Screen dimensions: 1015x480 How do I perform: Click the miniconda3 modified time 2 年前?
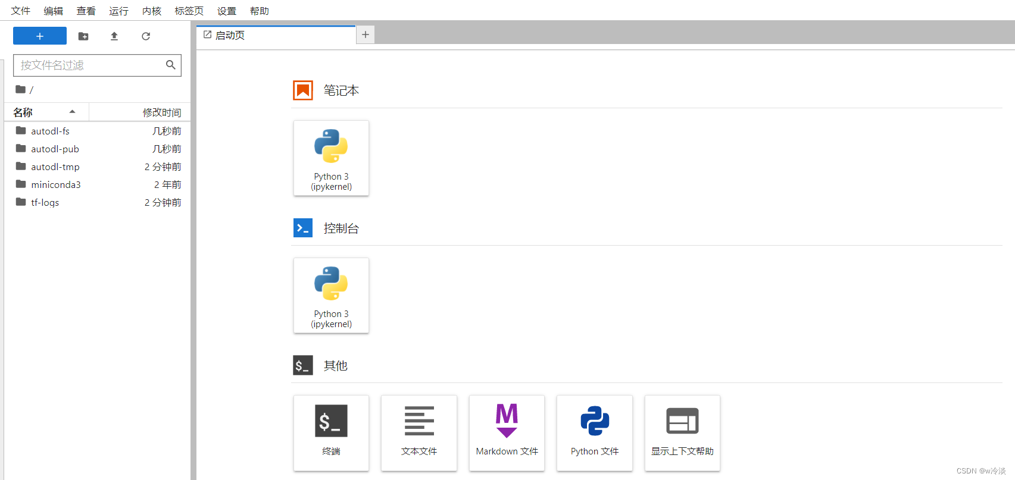[x=168, y=184]
